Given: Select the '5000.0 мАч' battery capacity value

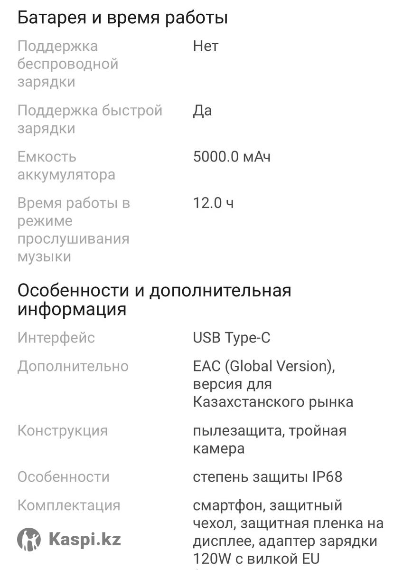Looking at the screenshot, I should pyautogui.click(x=232, y=157).
